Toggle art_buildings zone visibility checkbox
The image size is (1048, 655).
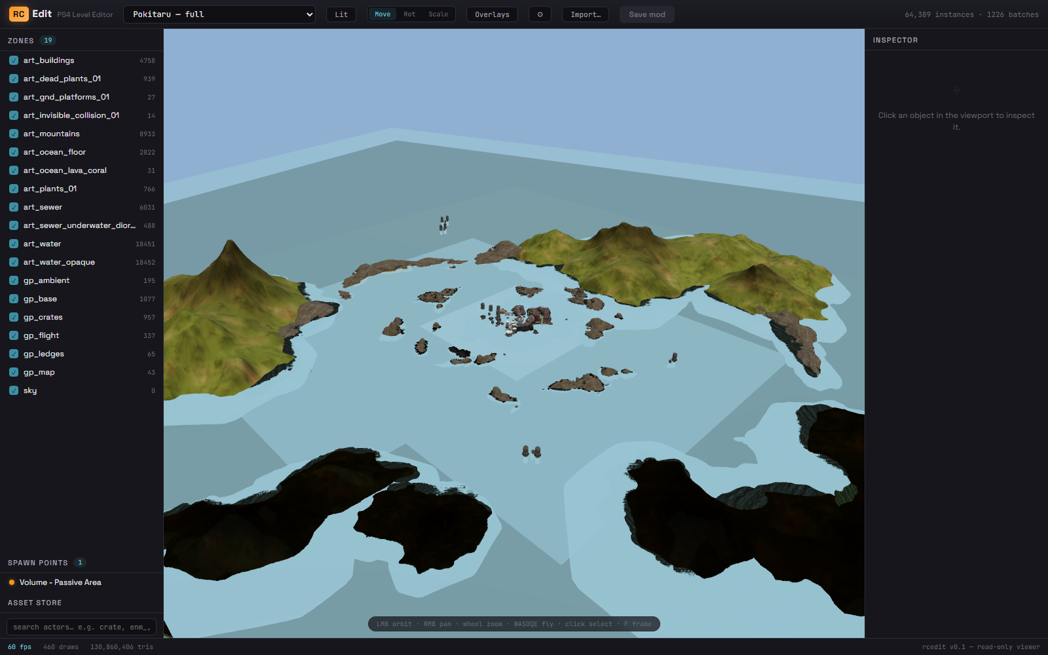pyautogui.click(x=14, y=60)
